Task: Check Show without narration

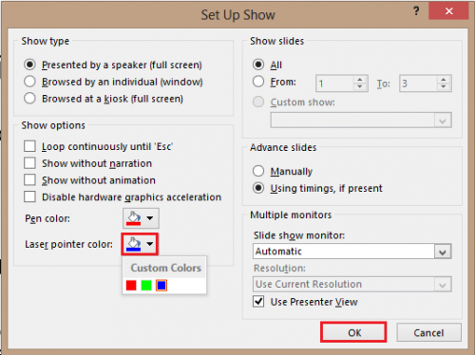Action: pos(29,163)
